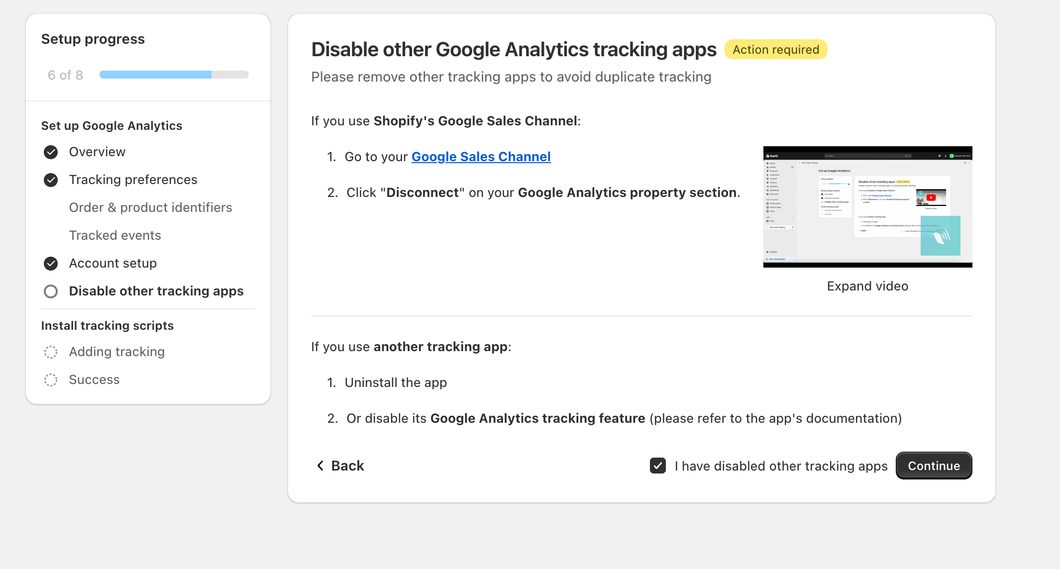Open the Order & product identifiers step
Viewport: 1060px width, 569px height.
[x=150, y=207]
